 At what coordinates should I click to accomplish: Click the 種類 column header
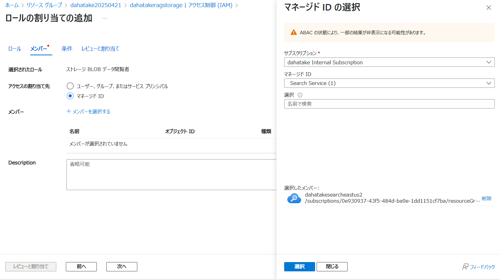pyautogui.click(x=266, y=131)
